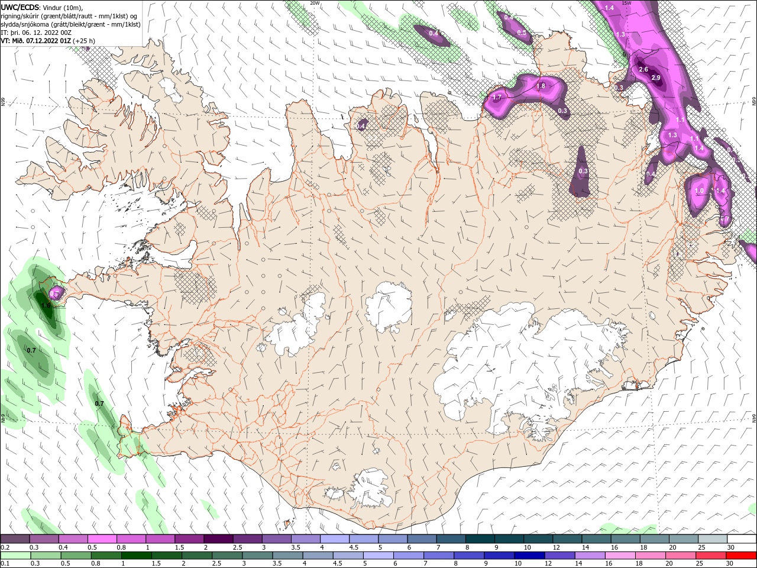The height and width of the screenshot is (568, 757).
Task: Click the 0.5 snowfall value north of Melrakkaslétta
Action: [522, 33]
